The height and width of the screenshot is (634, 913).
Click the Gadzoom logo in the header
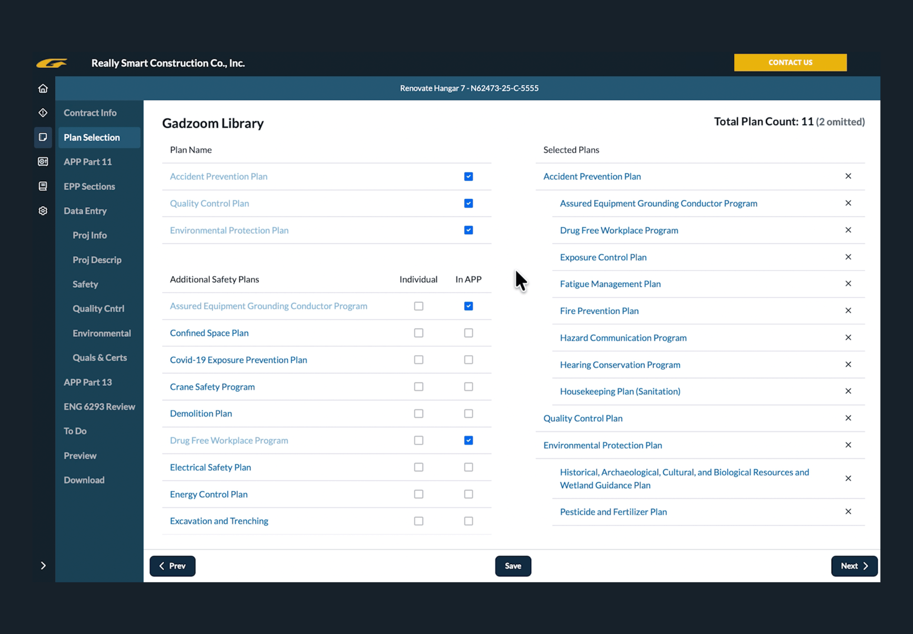pyautogui.click(x=52, y=63)
